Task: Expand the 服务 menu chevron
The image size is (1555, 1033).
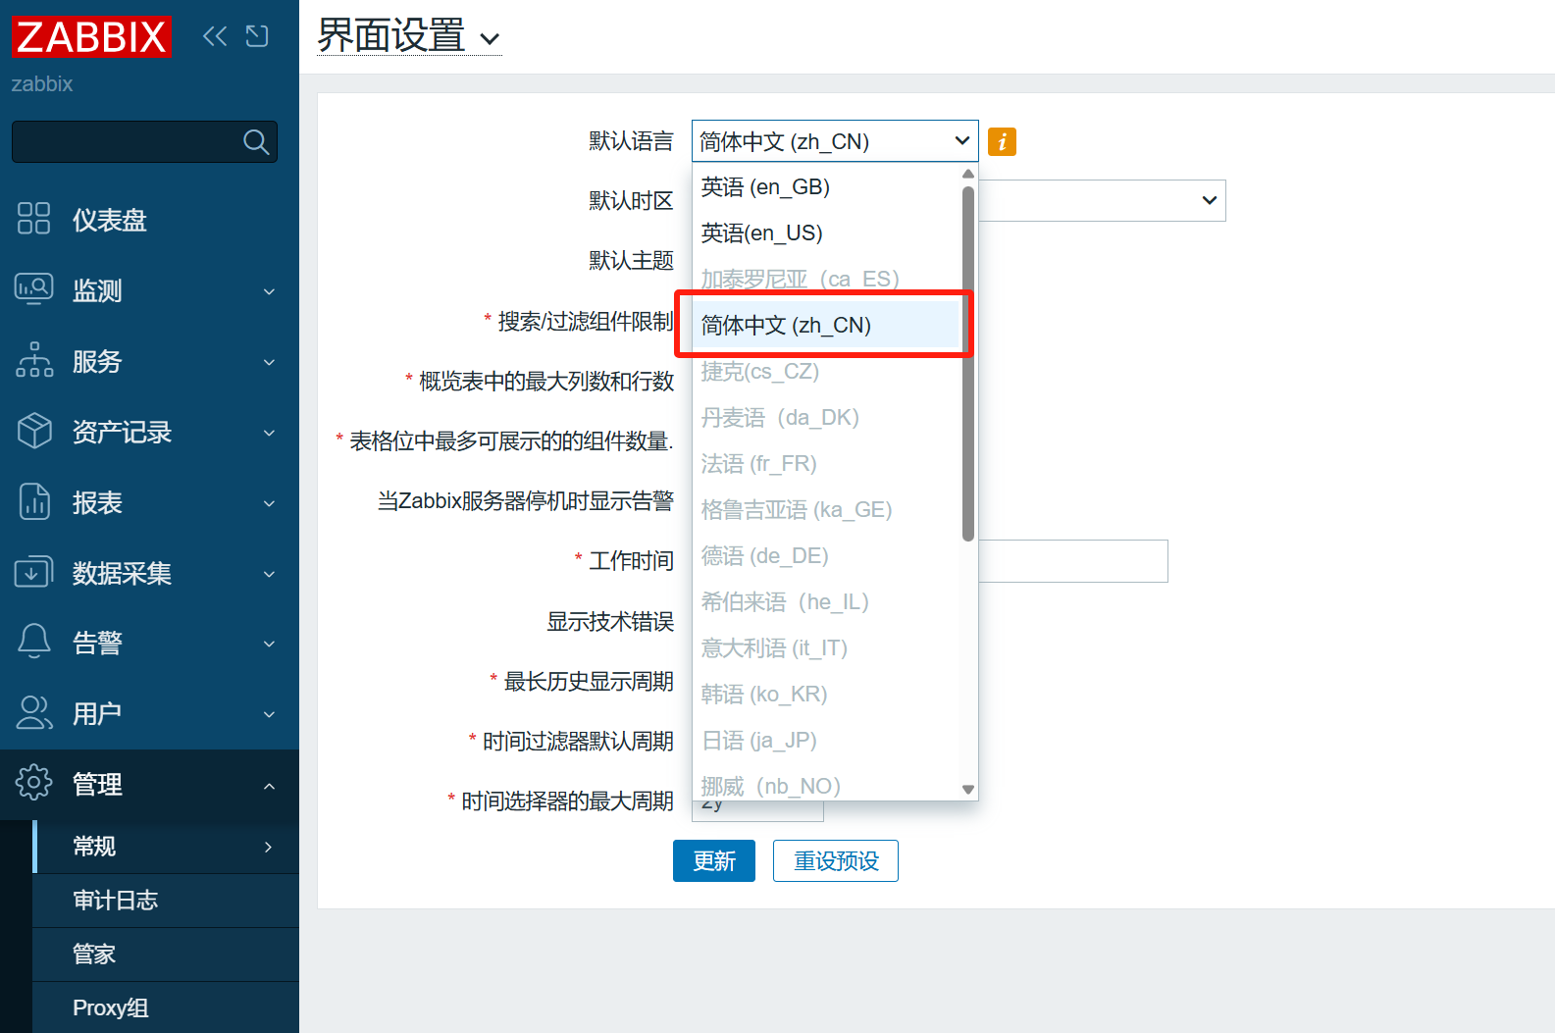Action: point(269,362)
